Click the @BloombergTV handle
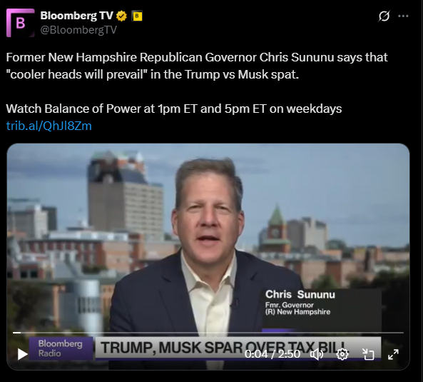 [x=78, y=30]
